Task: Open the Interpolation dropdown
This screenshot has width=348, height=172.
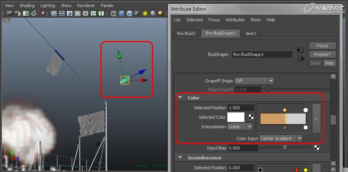Action: (x=240, y=127)
